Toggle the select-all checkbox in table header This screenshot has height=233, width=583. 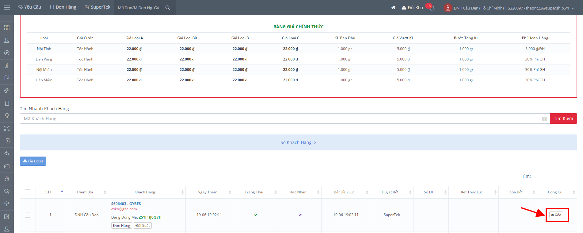[x=28, y=192]
